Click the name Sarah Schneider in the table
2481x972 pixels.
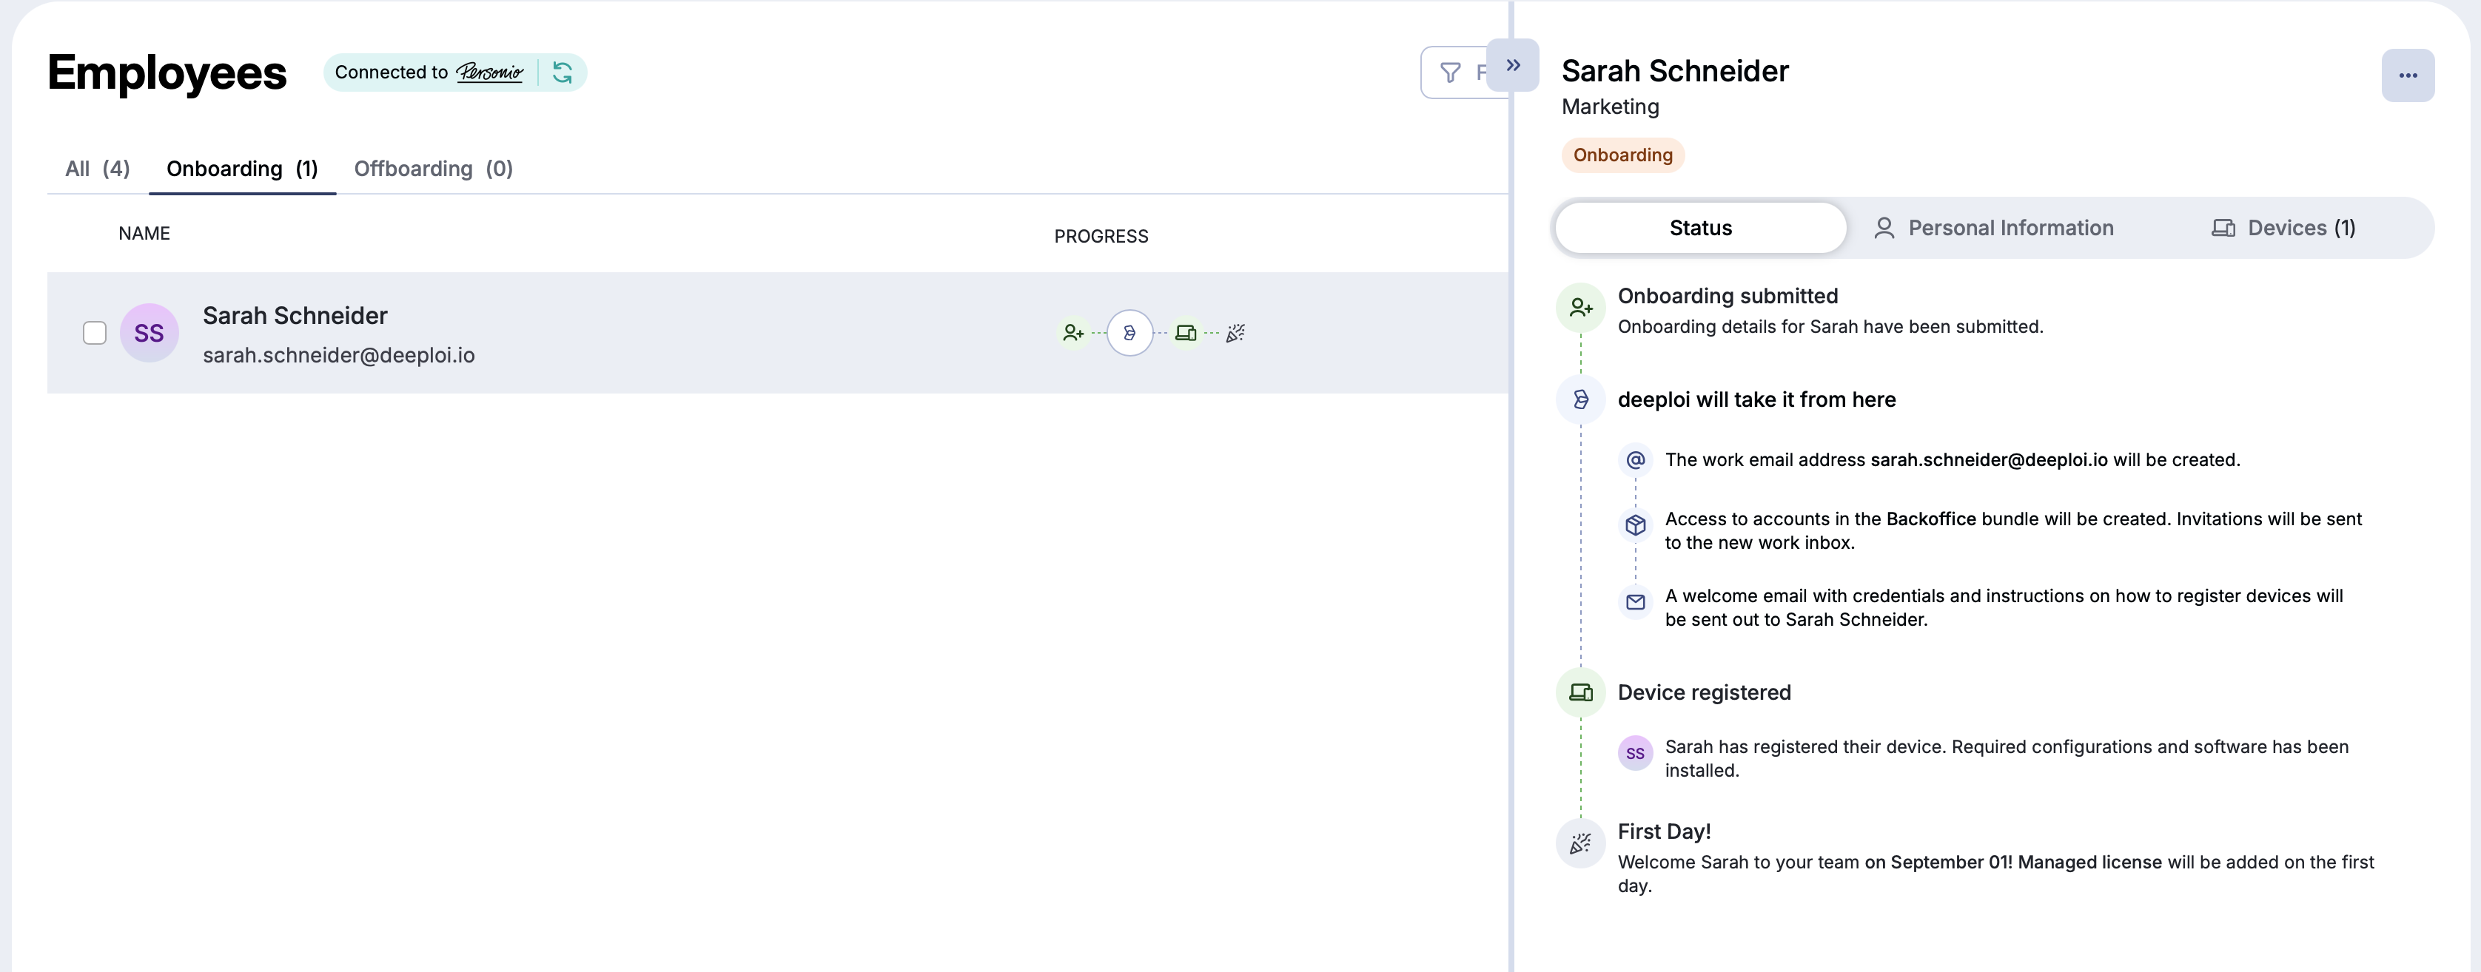pos(295,316)
